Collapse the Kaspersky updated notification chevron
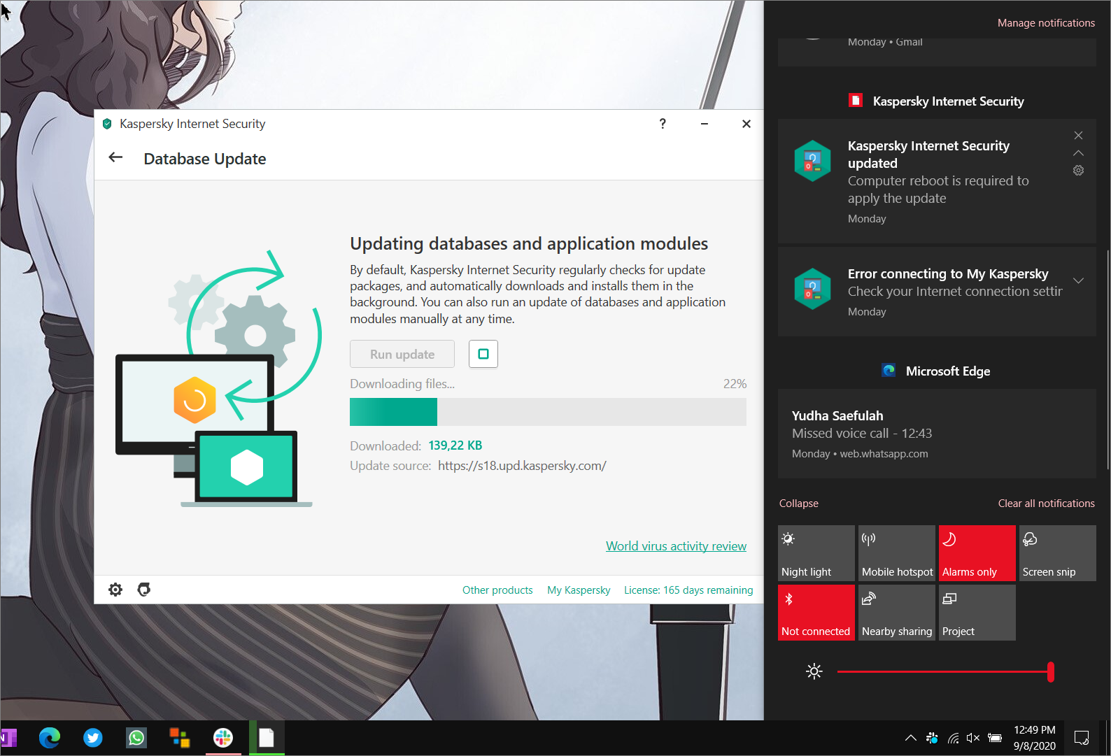 click(1078, 152)
